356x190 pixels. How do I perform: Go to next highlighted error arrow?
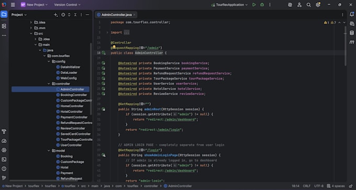[x=344, y=23]
